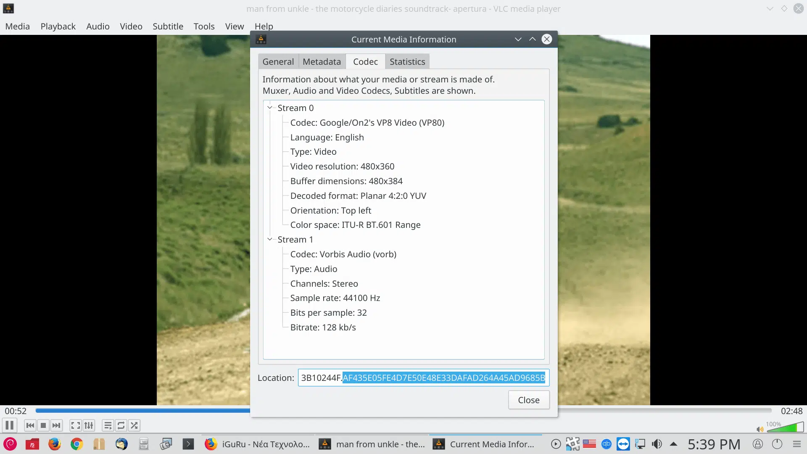This screenshot has height=454, width=807.
Task: Select the Codec tab
Action: click(365, 62)
